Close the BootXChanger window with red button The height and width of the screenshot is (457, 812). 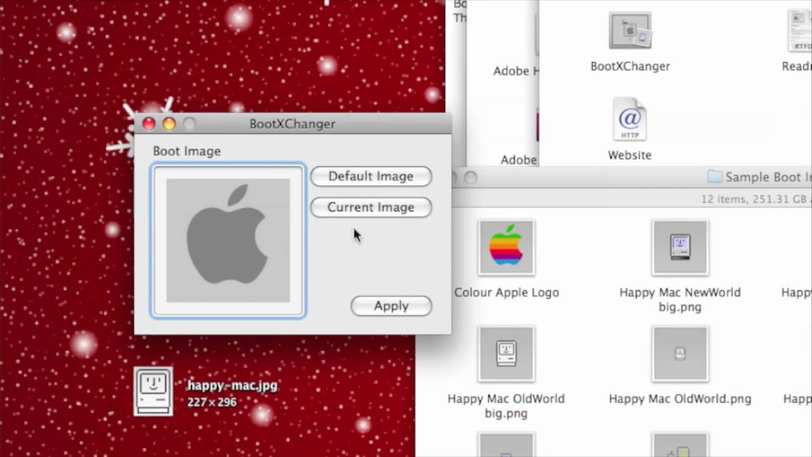coord(149,124)
